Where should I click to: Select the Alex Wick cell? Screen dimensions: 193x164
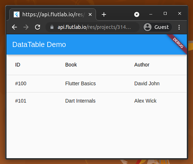pos(145,101)
